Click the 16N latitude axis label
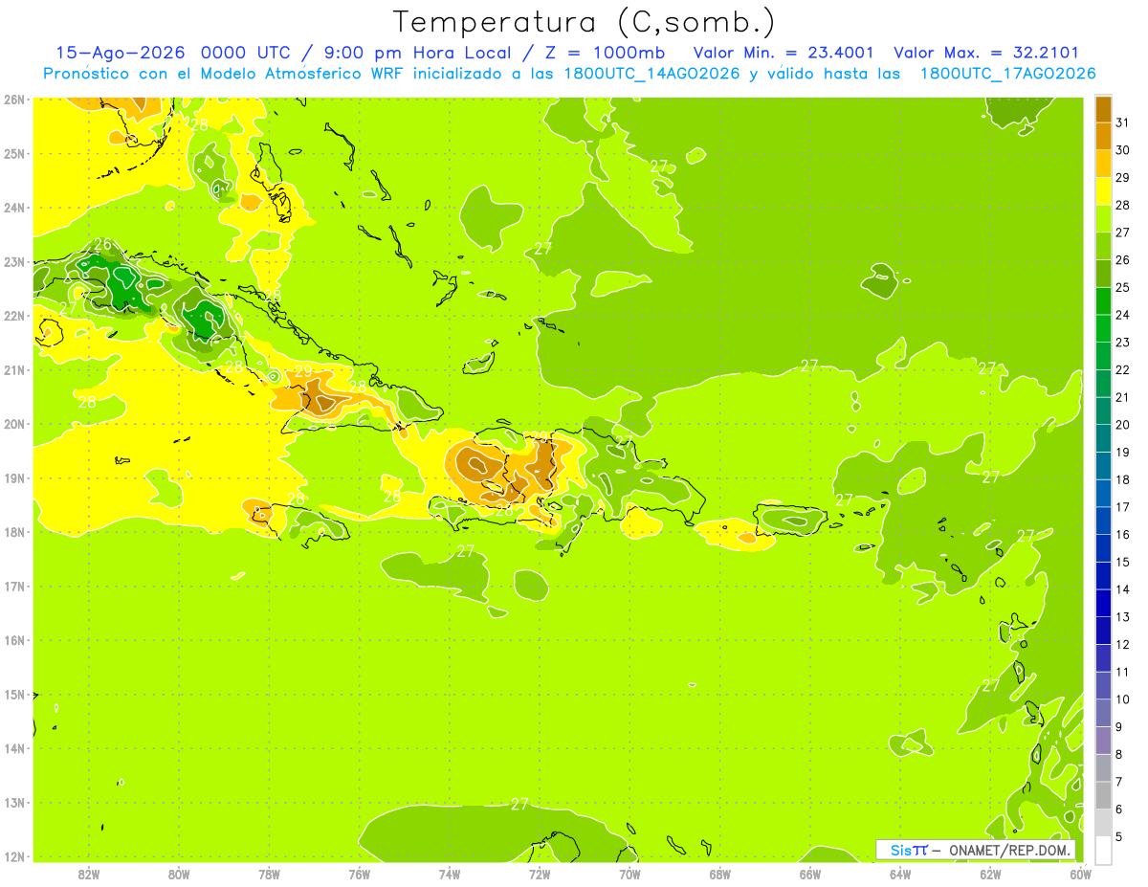Image resolution: width=1148 pixels, height=887 pixels. click(14, 640)
